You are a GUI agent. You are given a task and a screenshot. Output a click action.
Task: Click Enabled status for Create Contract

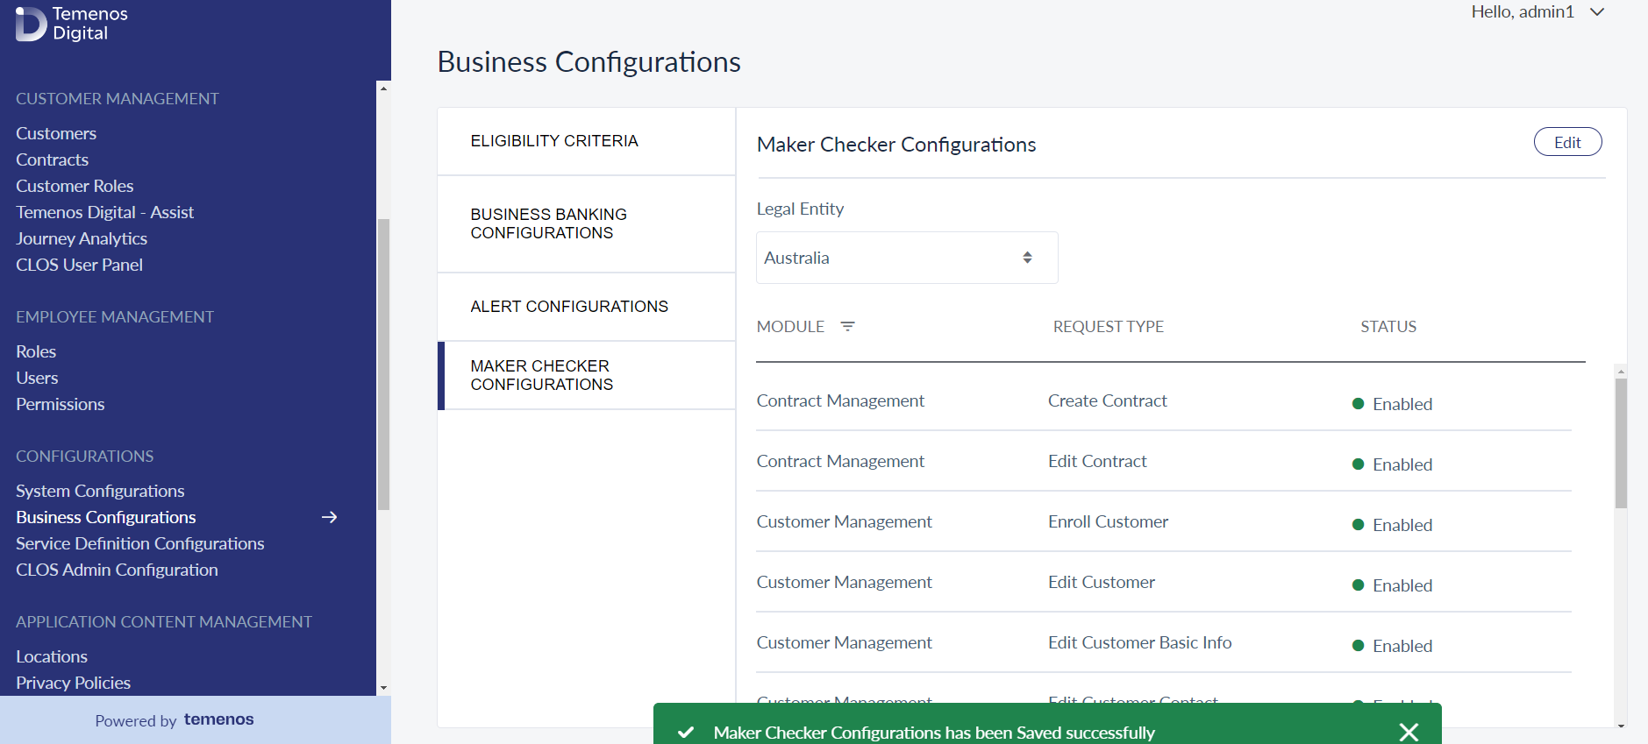pos(1393,404)
